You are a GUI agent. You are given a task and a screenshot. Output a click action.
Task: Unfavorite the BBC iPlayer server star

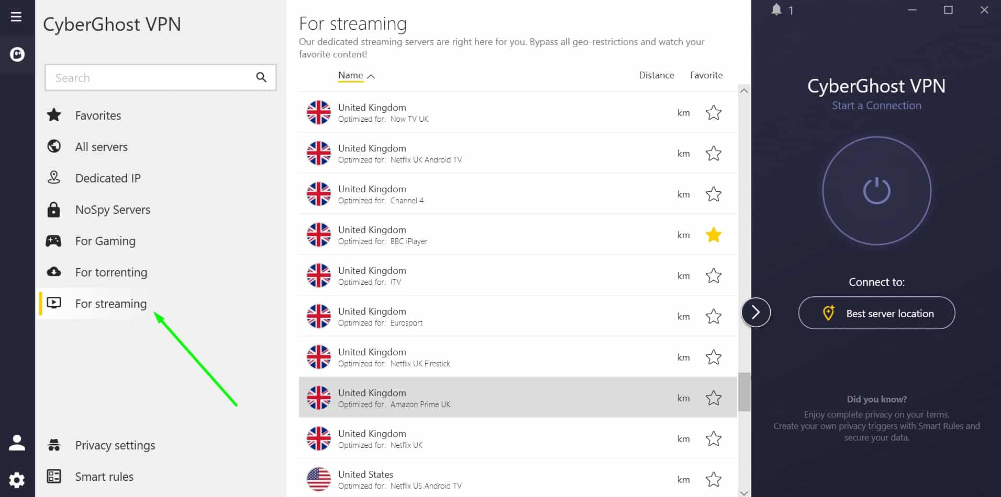(x=714, y=235)
